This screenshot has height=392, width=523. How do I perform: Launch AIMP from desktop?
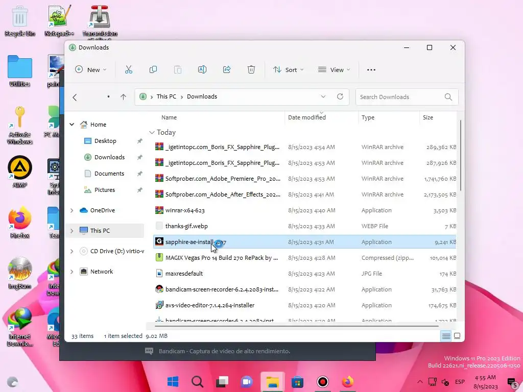click(20, 172)
